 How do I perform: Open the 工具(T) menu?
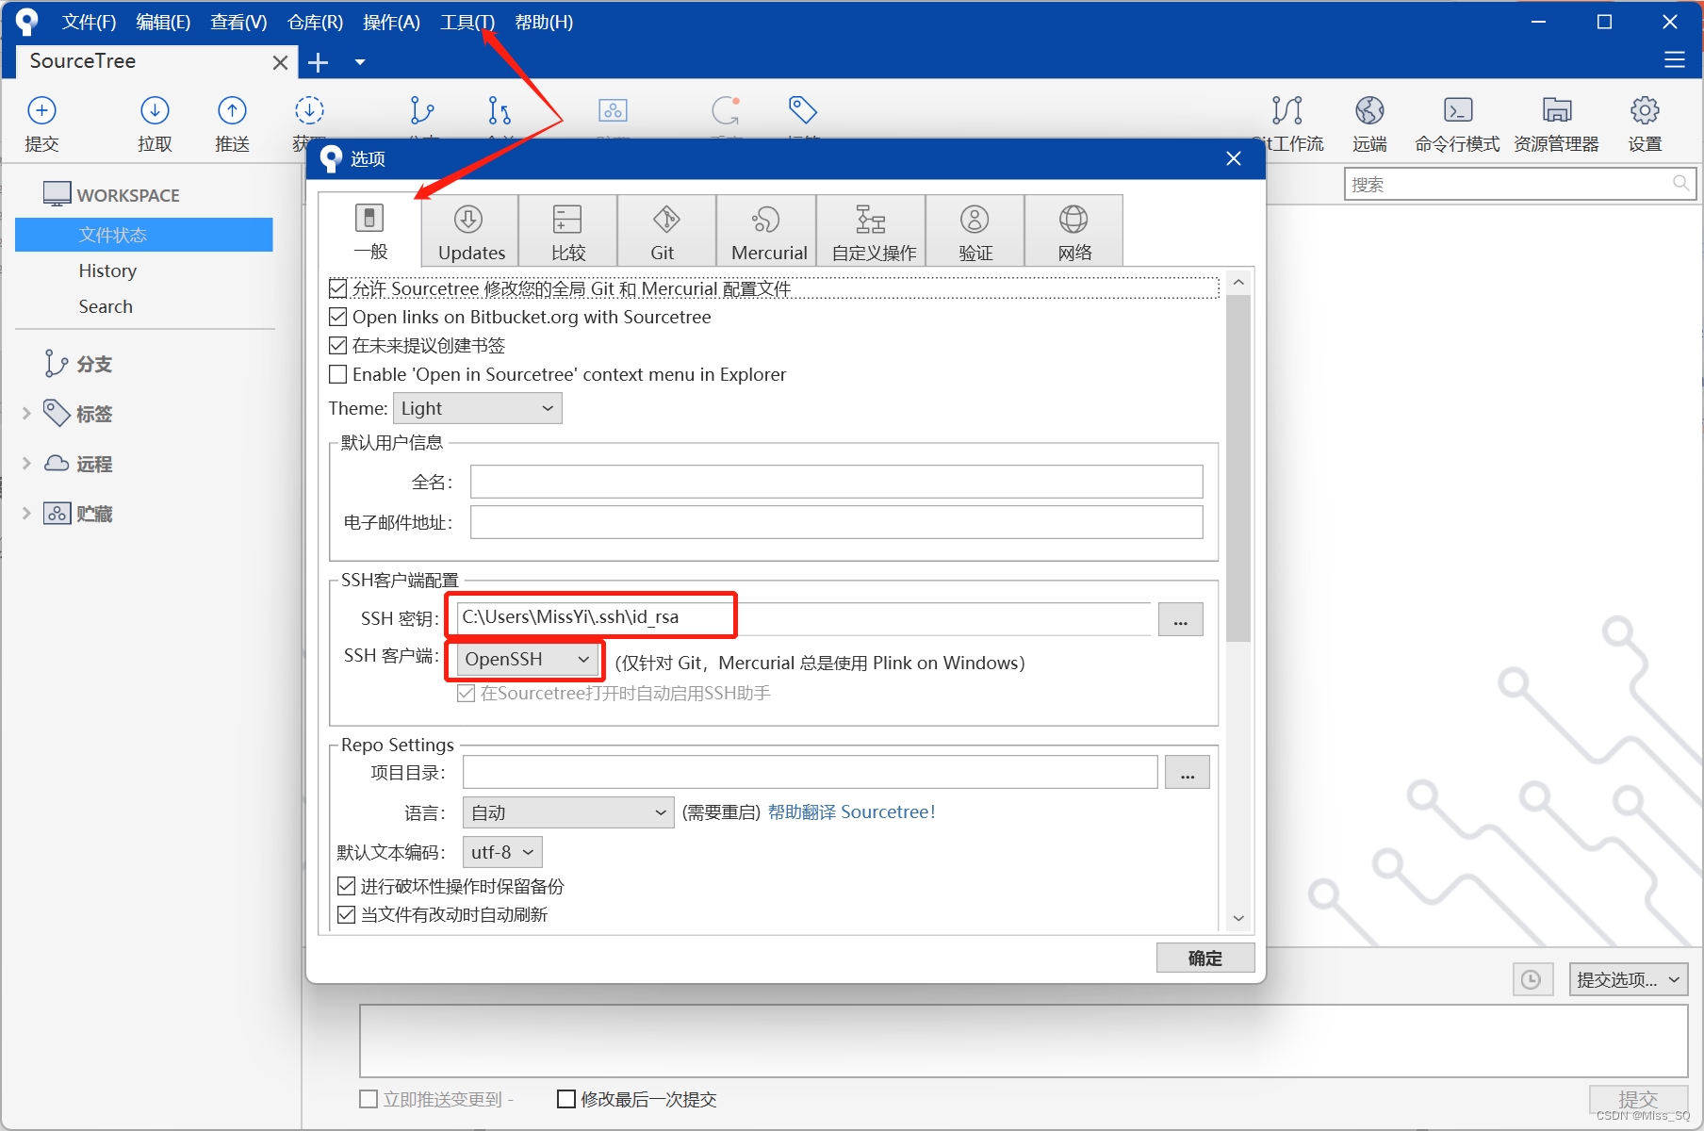click(x=467, y=22)
